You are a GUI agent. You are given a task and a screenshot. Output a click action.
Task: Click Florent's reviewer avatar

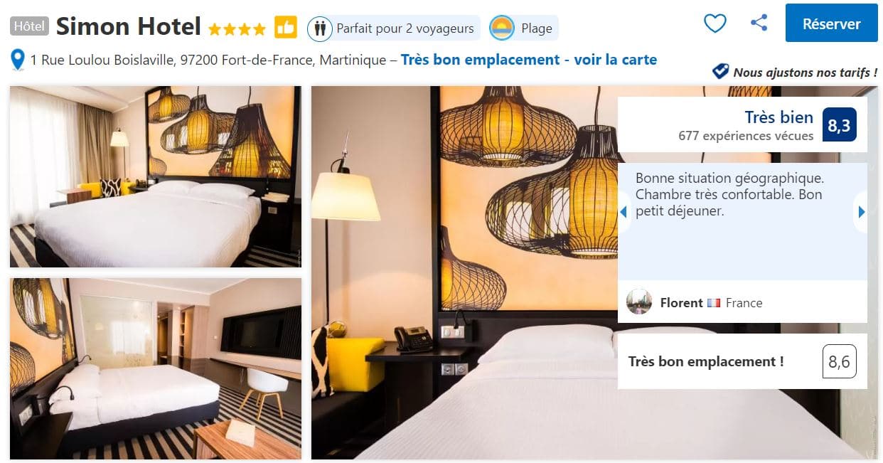tap(639, 302)
